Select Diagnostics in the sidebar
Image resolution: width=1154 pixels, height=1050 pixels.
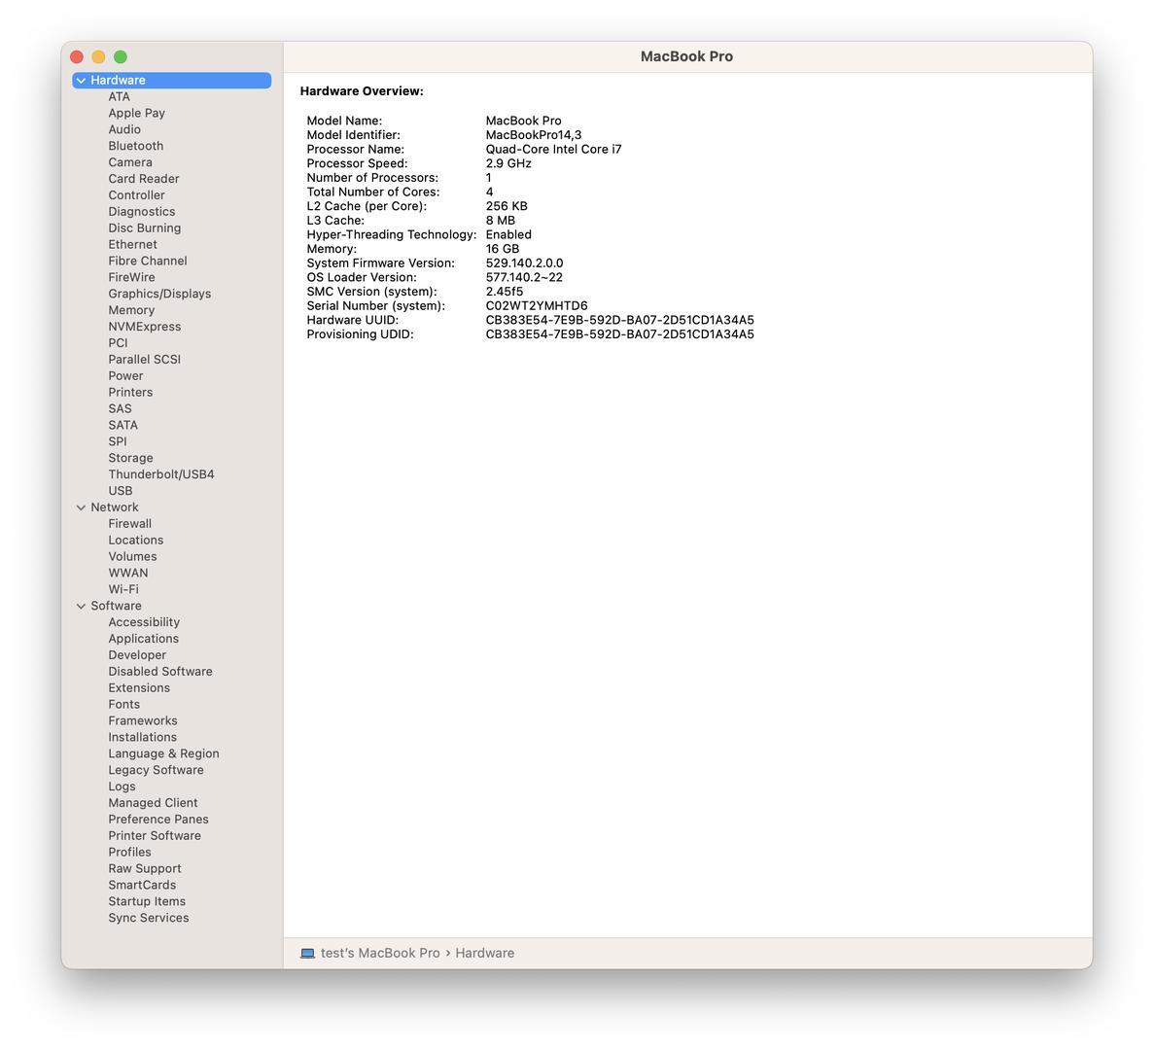tap(141, 212)
